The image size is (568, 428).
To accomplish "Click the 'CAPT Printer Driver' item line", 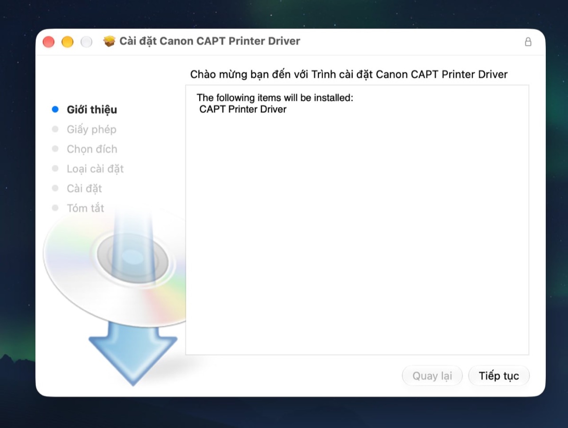I will coord(243,109).
